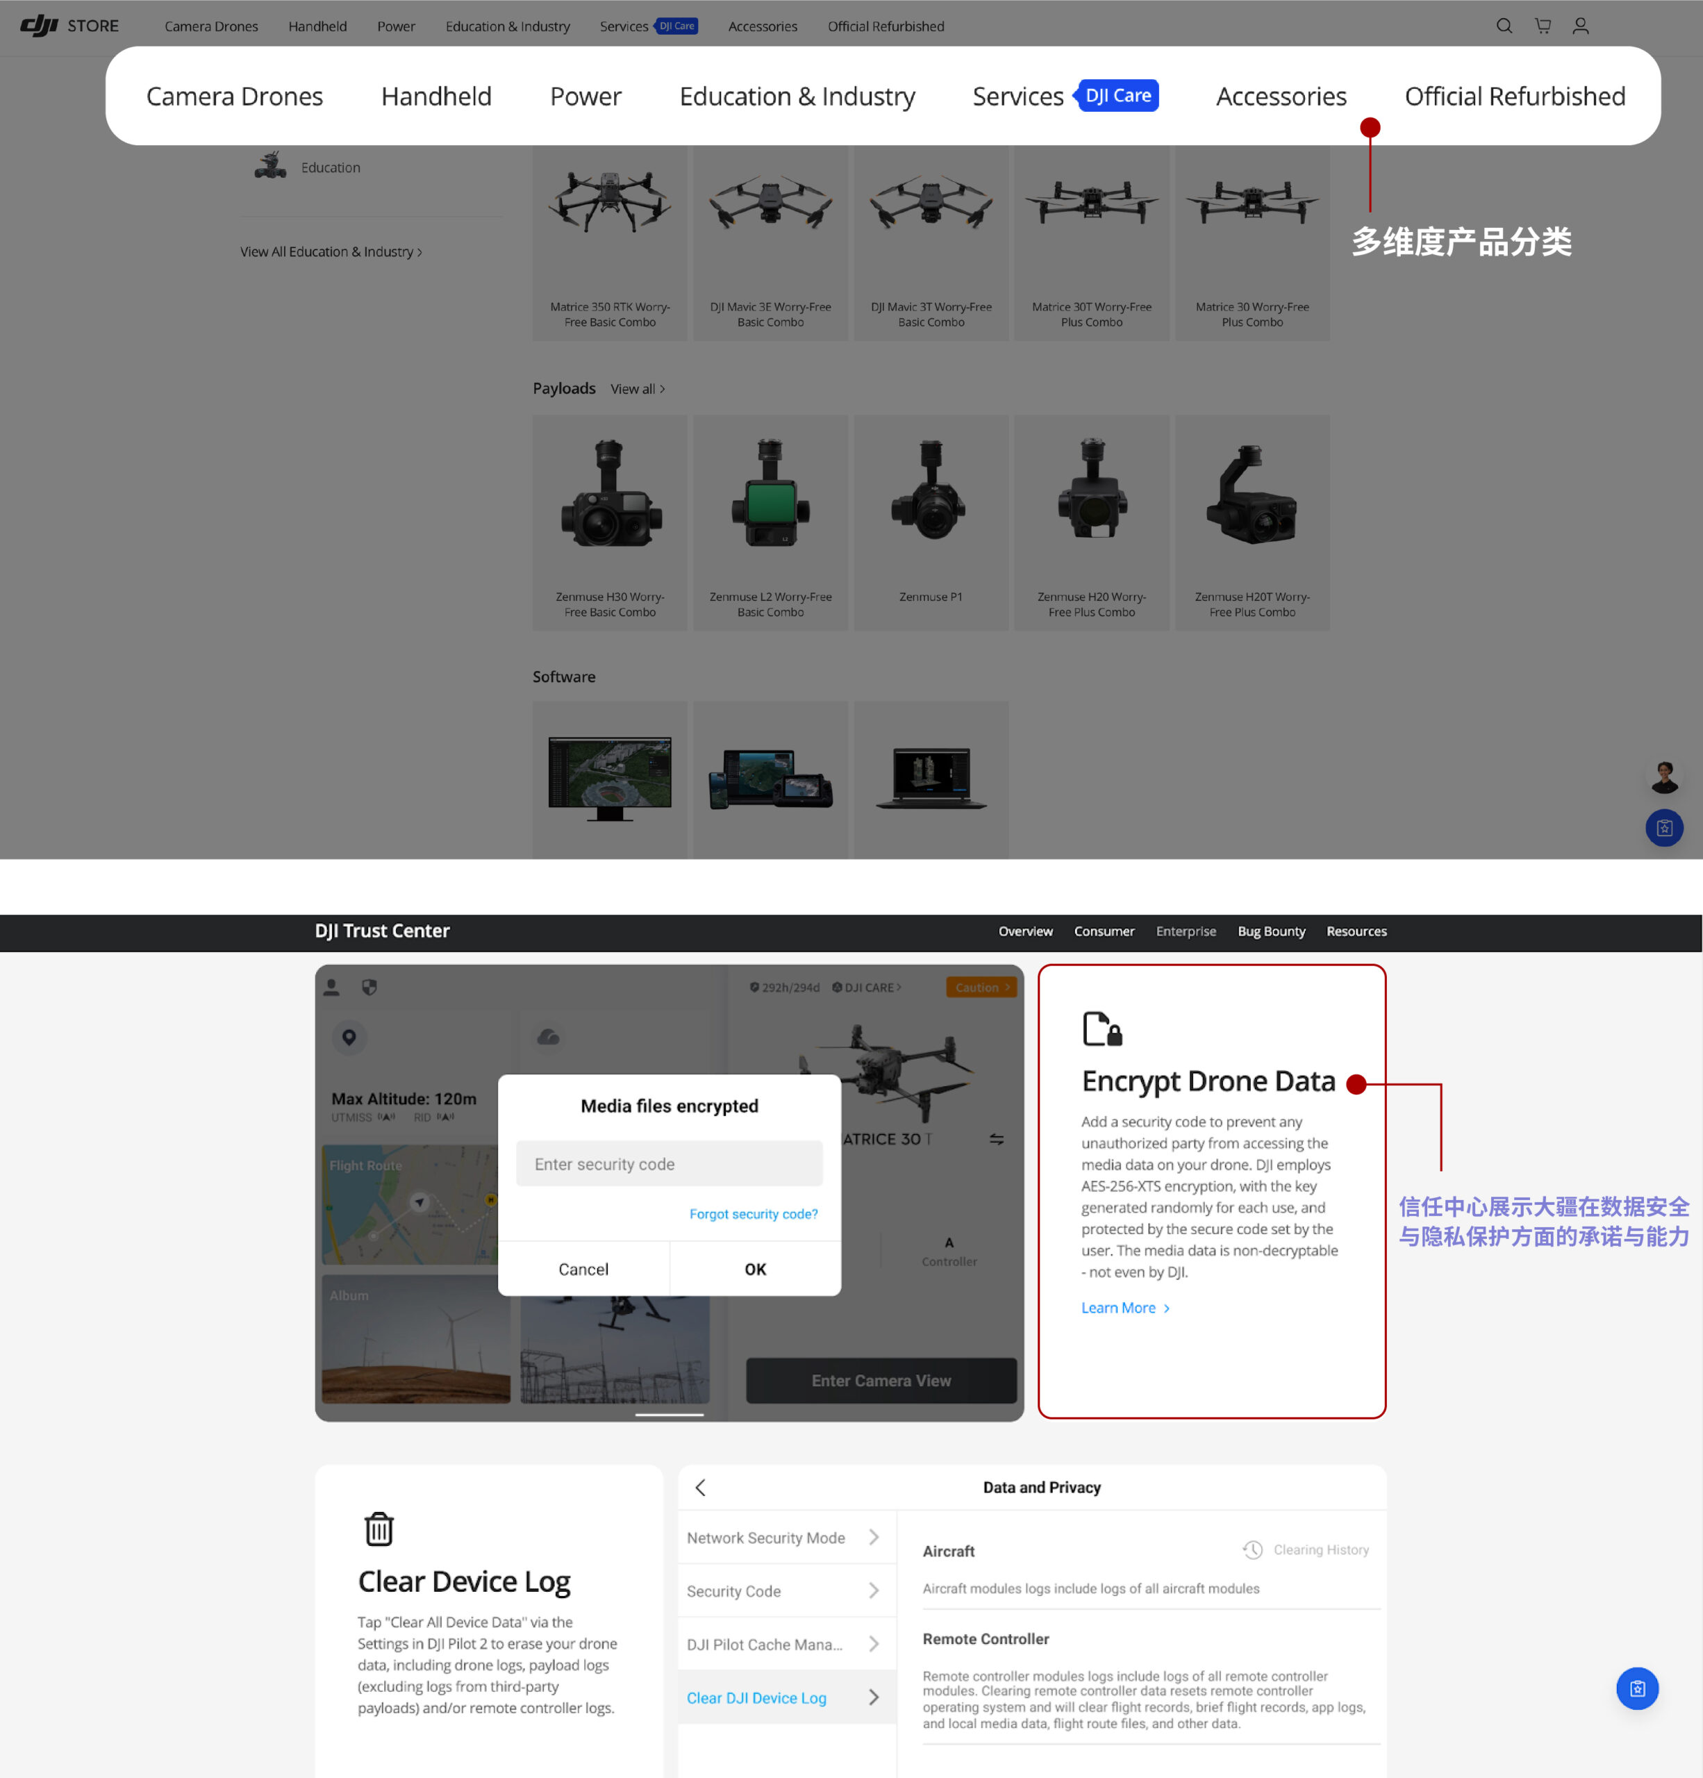The image size is (1703, 1778).
Task: Click the Enter security code field
Action: point(669,1163)
